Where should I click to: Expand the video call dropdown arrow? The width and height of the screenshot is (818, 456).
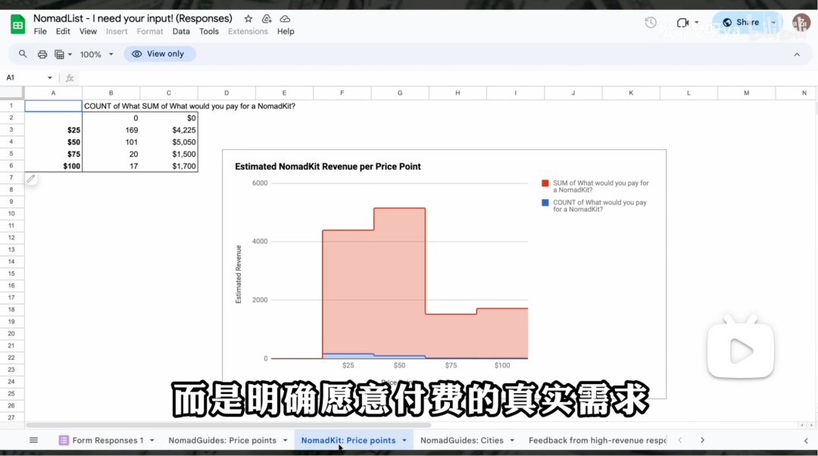click(697, 23)
